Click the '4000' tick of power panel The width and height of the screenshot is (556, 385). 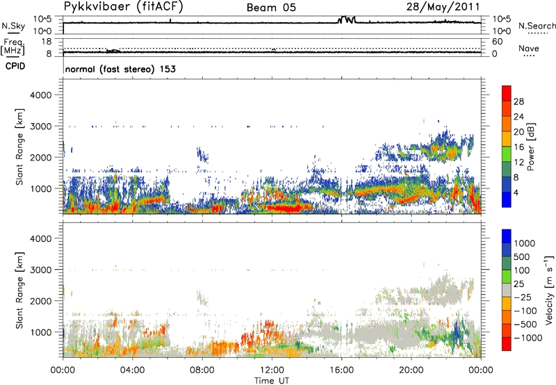coord(40,95)
